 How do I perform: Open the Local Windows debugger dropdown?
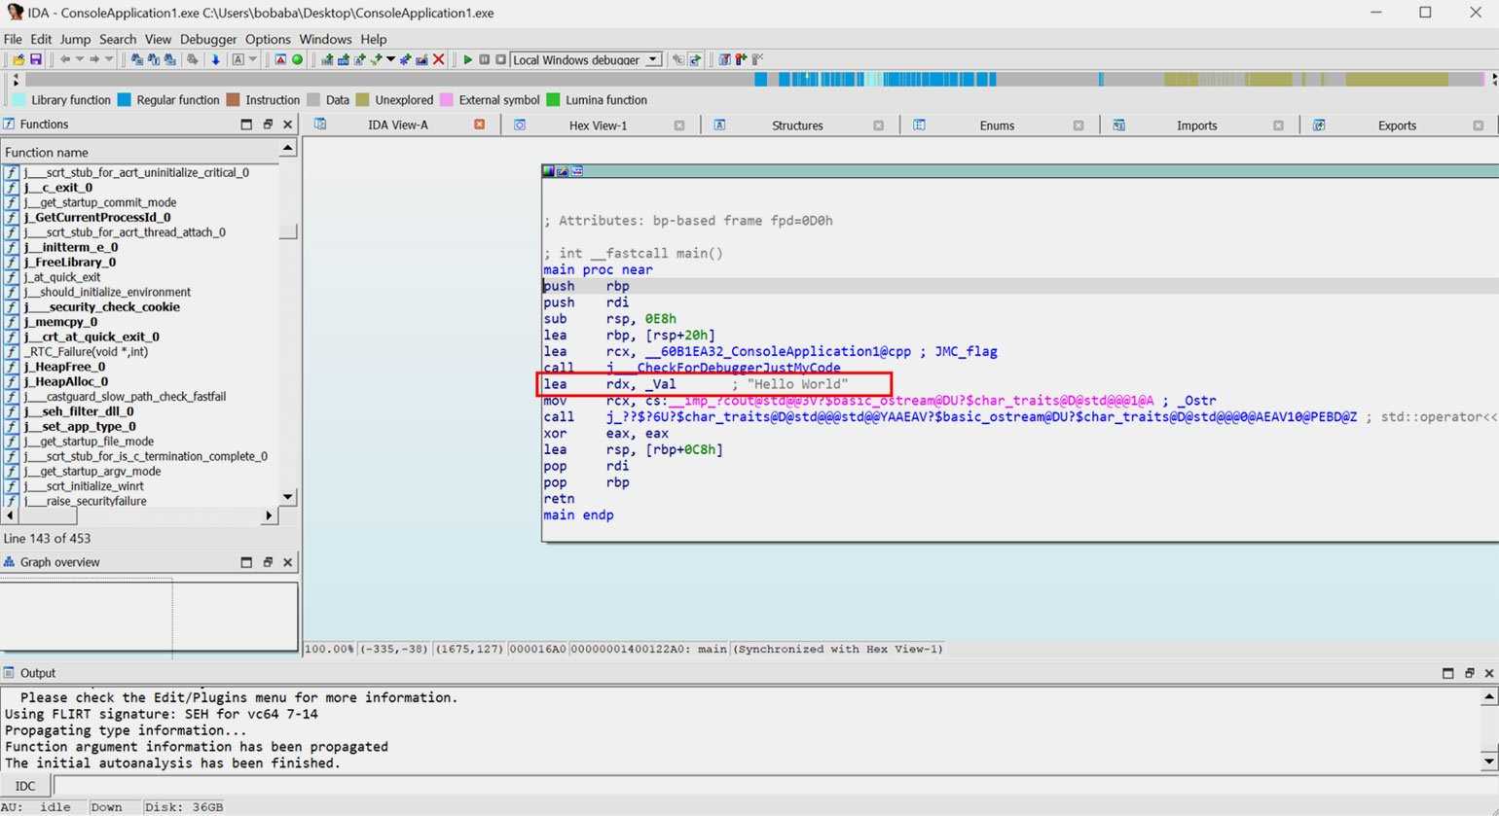653,59
